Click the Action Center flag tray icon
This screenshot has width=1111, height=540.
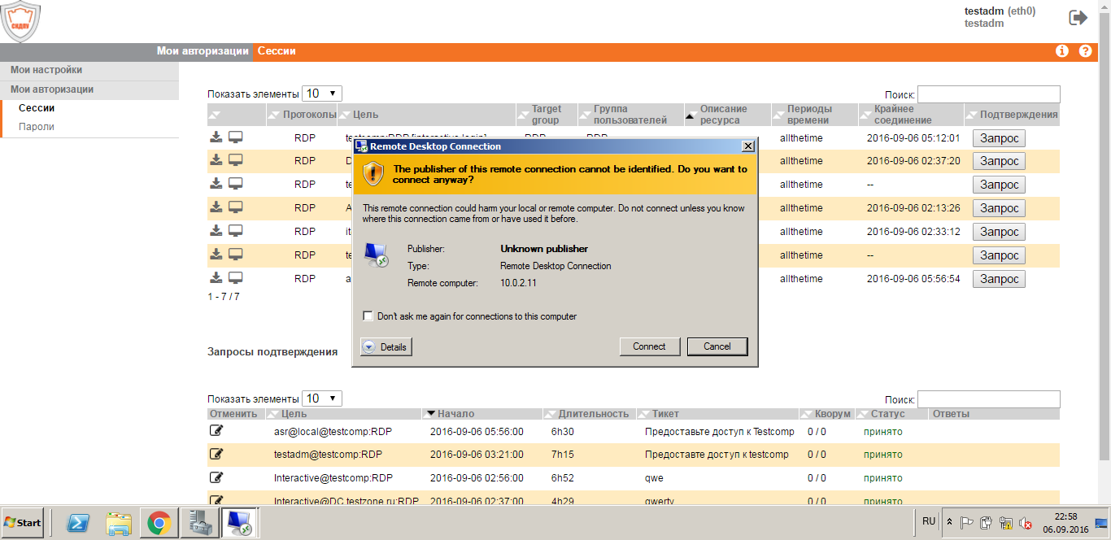pos(967,523)
